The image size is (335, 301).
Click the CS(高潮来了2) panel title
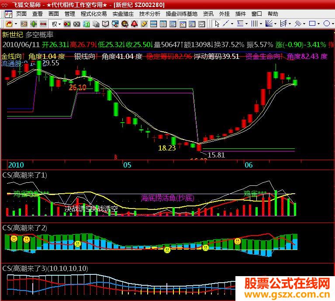pyautogui.click(x=24, y=228)
